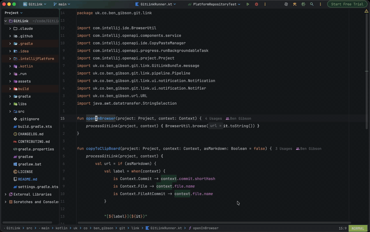Open README.md from the project tree
The width and height of the screenshot is (370, 232).
[28, 179]
